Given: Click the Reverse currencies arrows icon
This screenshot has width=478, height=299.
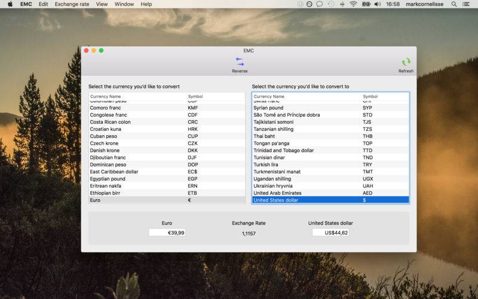Looking at the screenshot, I should tap(240, 62).
